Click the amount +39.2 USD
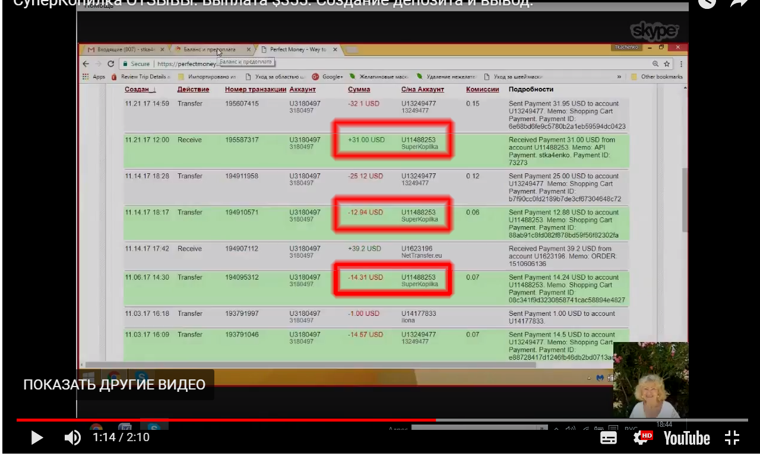The width and height of the screenshot is (760, 475). (x=365, y=249)
